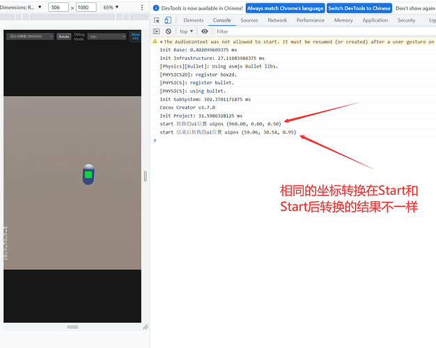Open the Dimensions preset dropdown
436x348 pixels.
pos(21,7)
